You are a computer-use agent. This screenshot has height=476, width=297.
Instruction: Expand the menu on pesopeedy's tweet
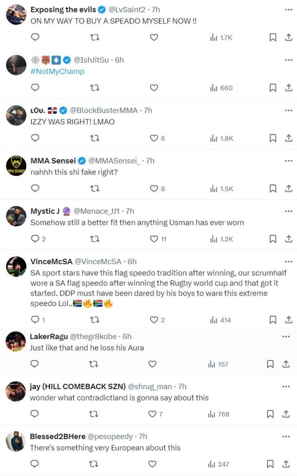point(286,436)
